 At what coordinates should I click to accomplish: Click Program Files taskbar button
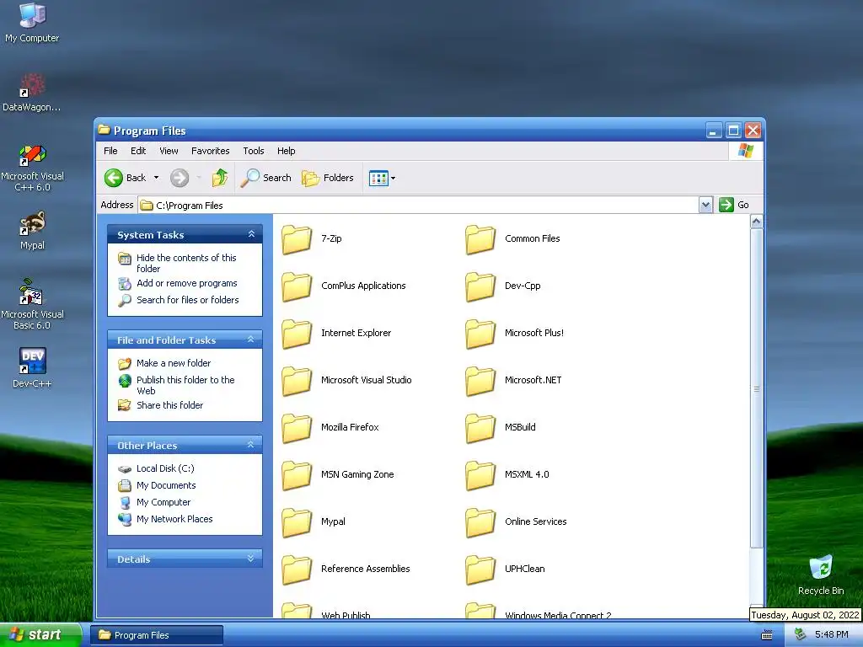pyautogui.click(x=157, y=635)
